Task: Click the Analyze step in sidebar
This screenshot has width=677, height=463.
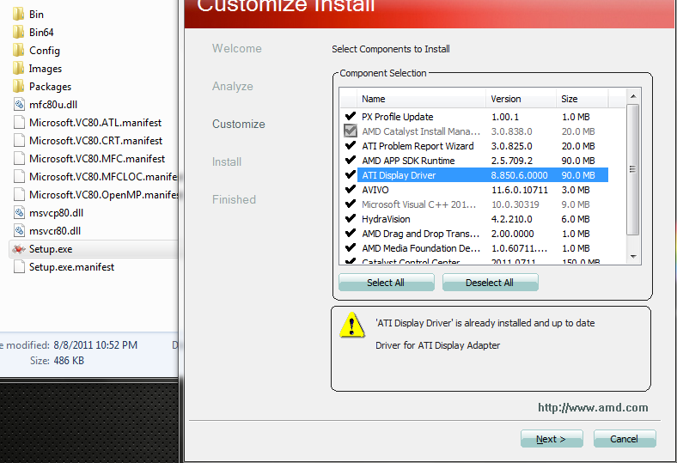Action: [232, 86]
